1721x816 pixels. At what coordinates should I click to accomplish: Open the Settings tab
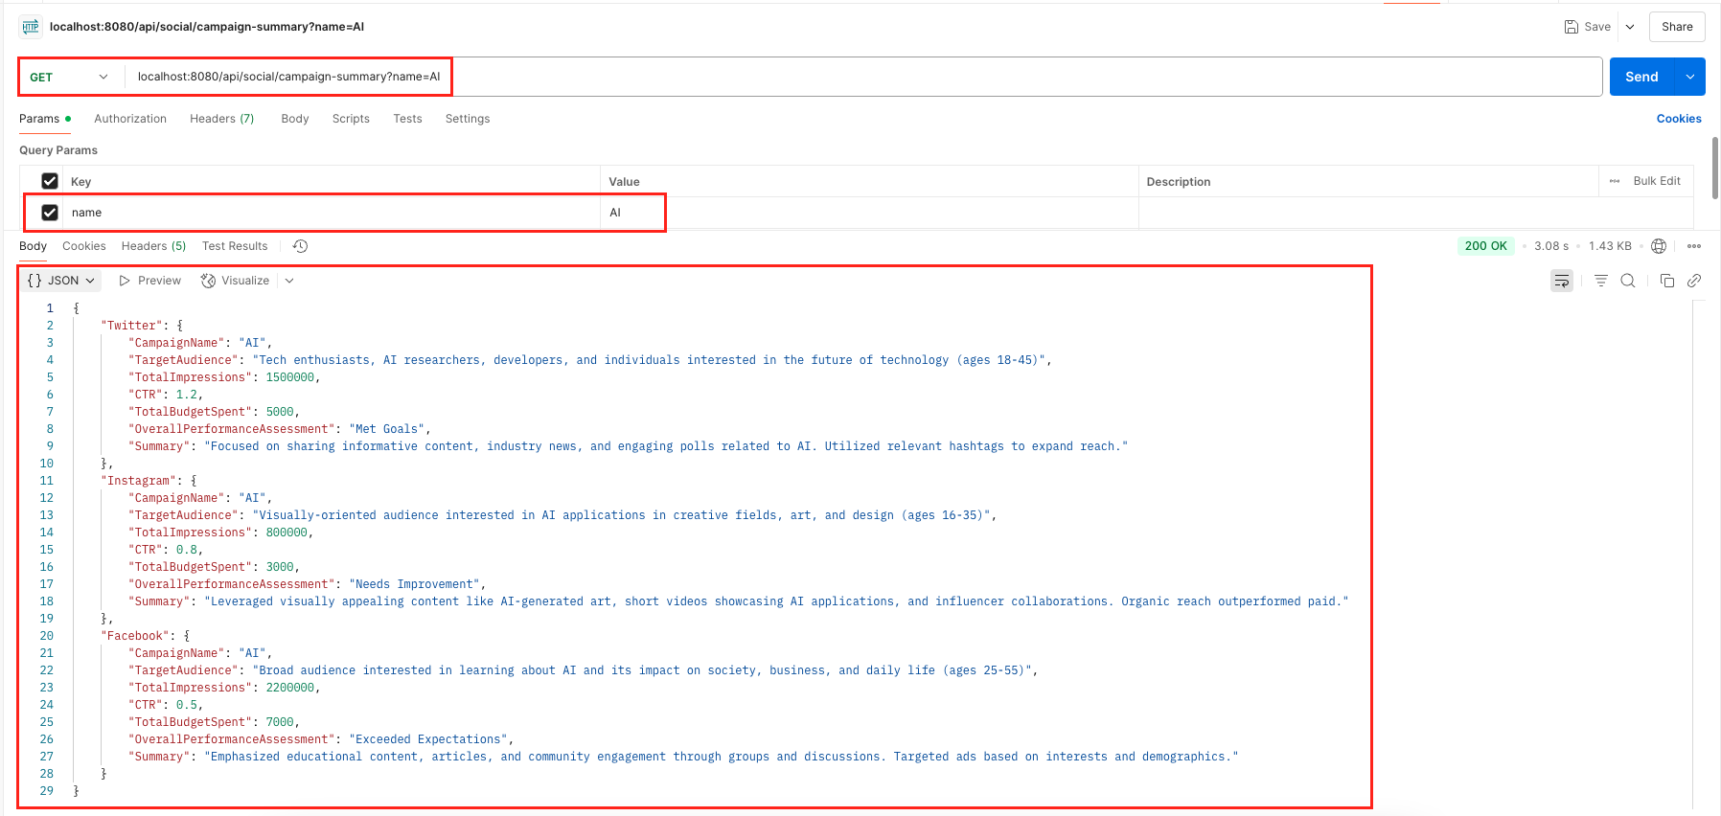pos(468,119)
